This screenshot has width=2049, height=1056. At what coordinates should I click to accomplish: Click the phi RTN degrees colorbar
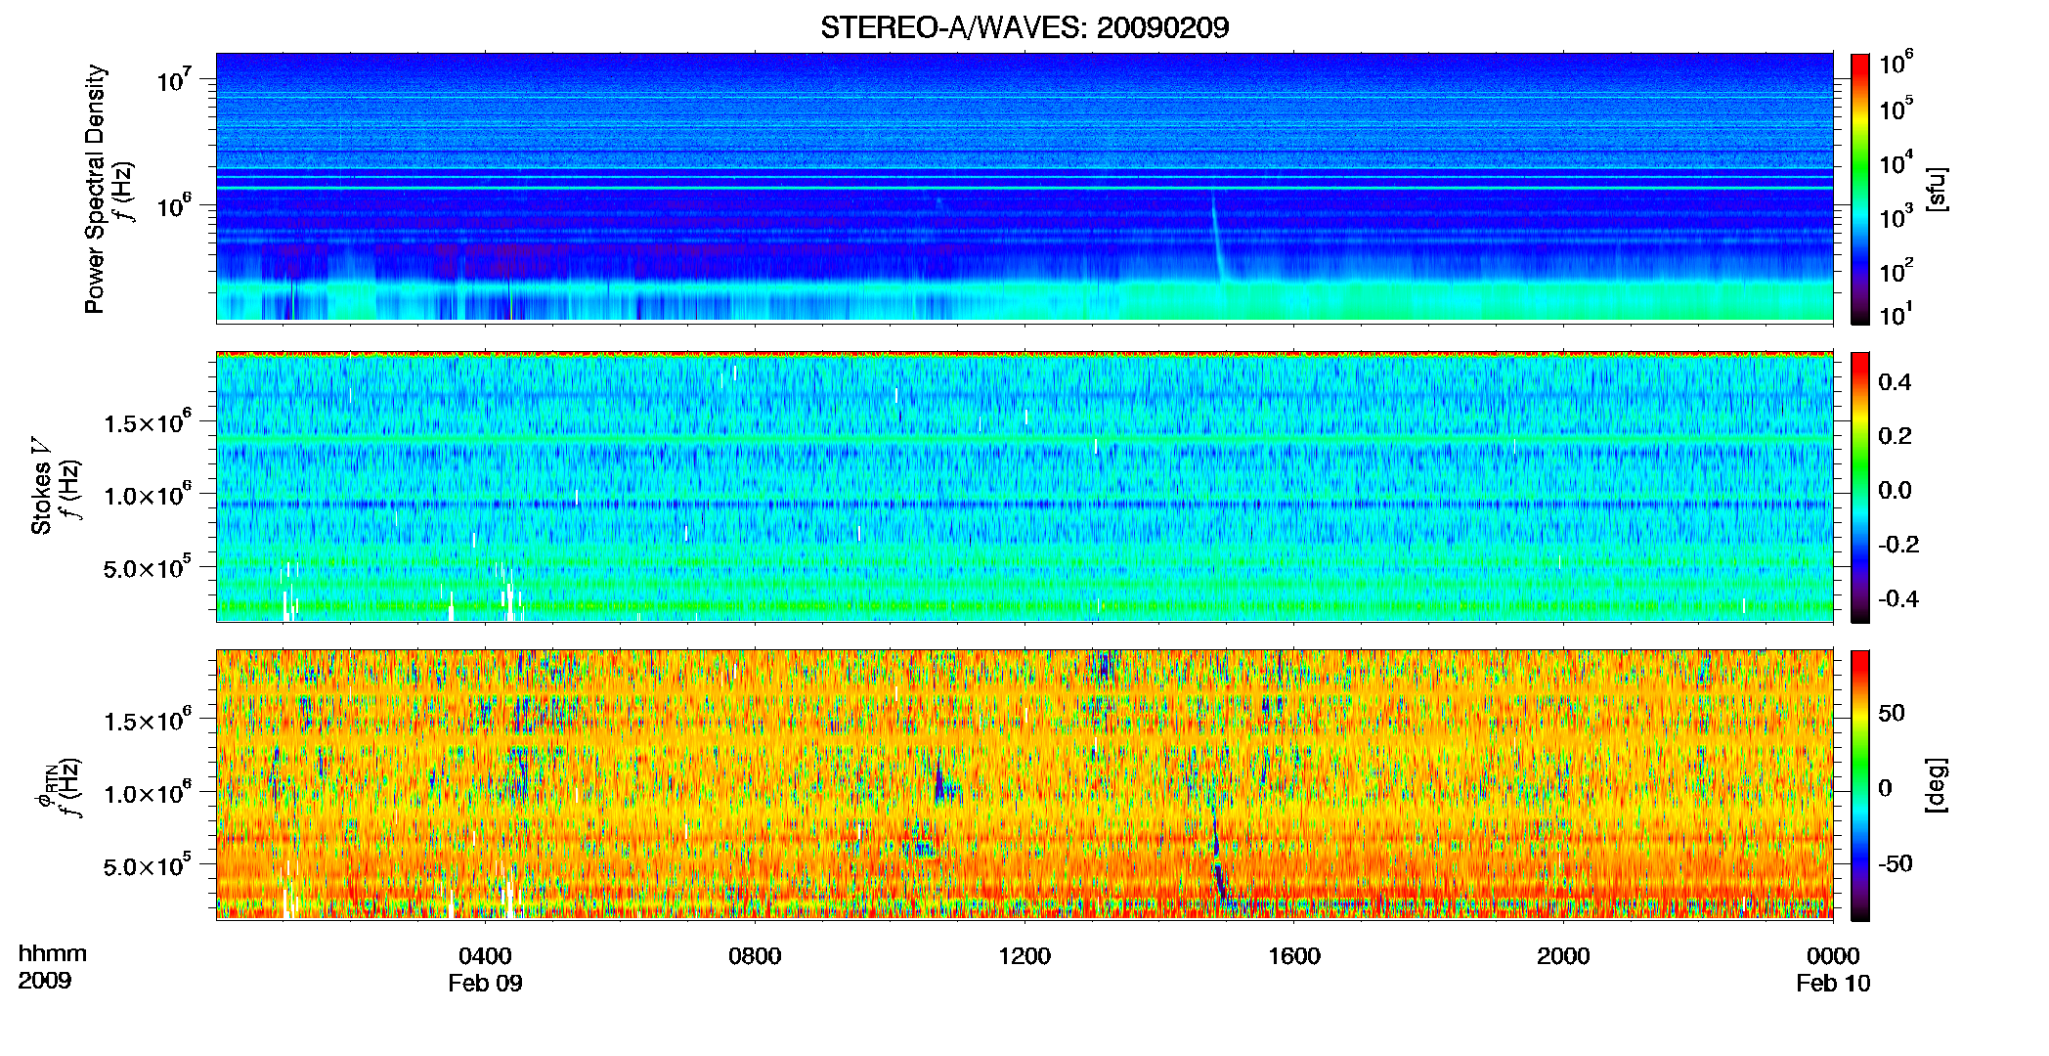coord(1860,785)
